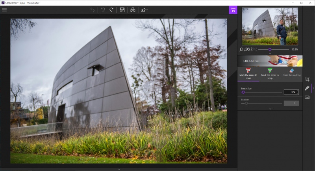The width and height of the screenshot is (315, 171).
Task: Open the purple shopping cart
Action: [x=233, y=10]
